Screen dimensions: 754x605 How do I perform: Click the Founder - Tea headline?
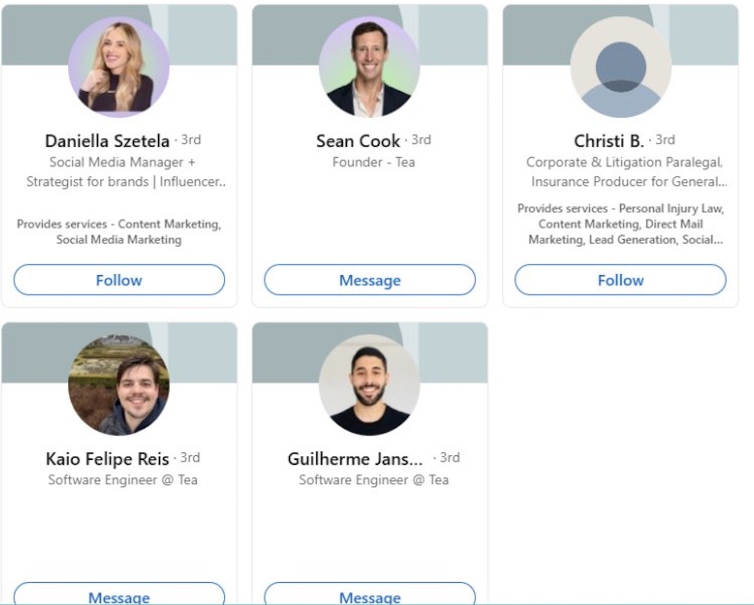point(373,162)
